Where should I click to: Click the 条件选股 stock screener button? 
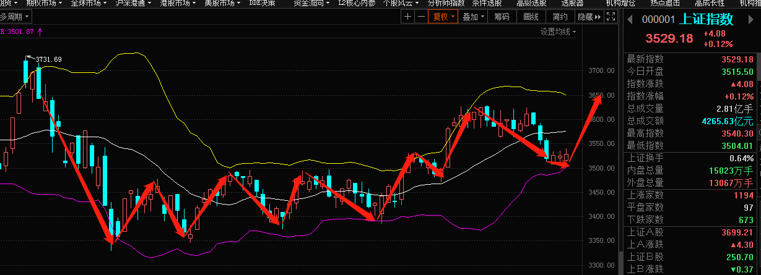(x=489, y=3)
